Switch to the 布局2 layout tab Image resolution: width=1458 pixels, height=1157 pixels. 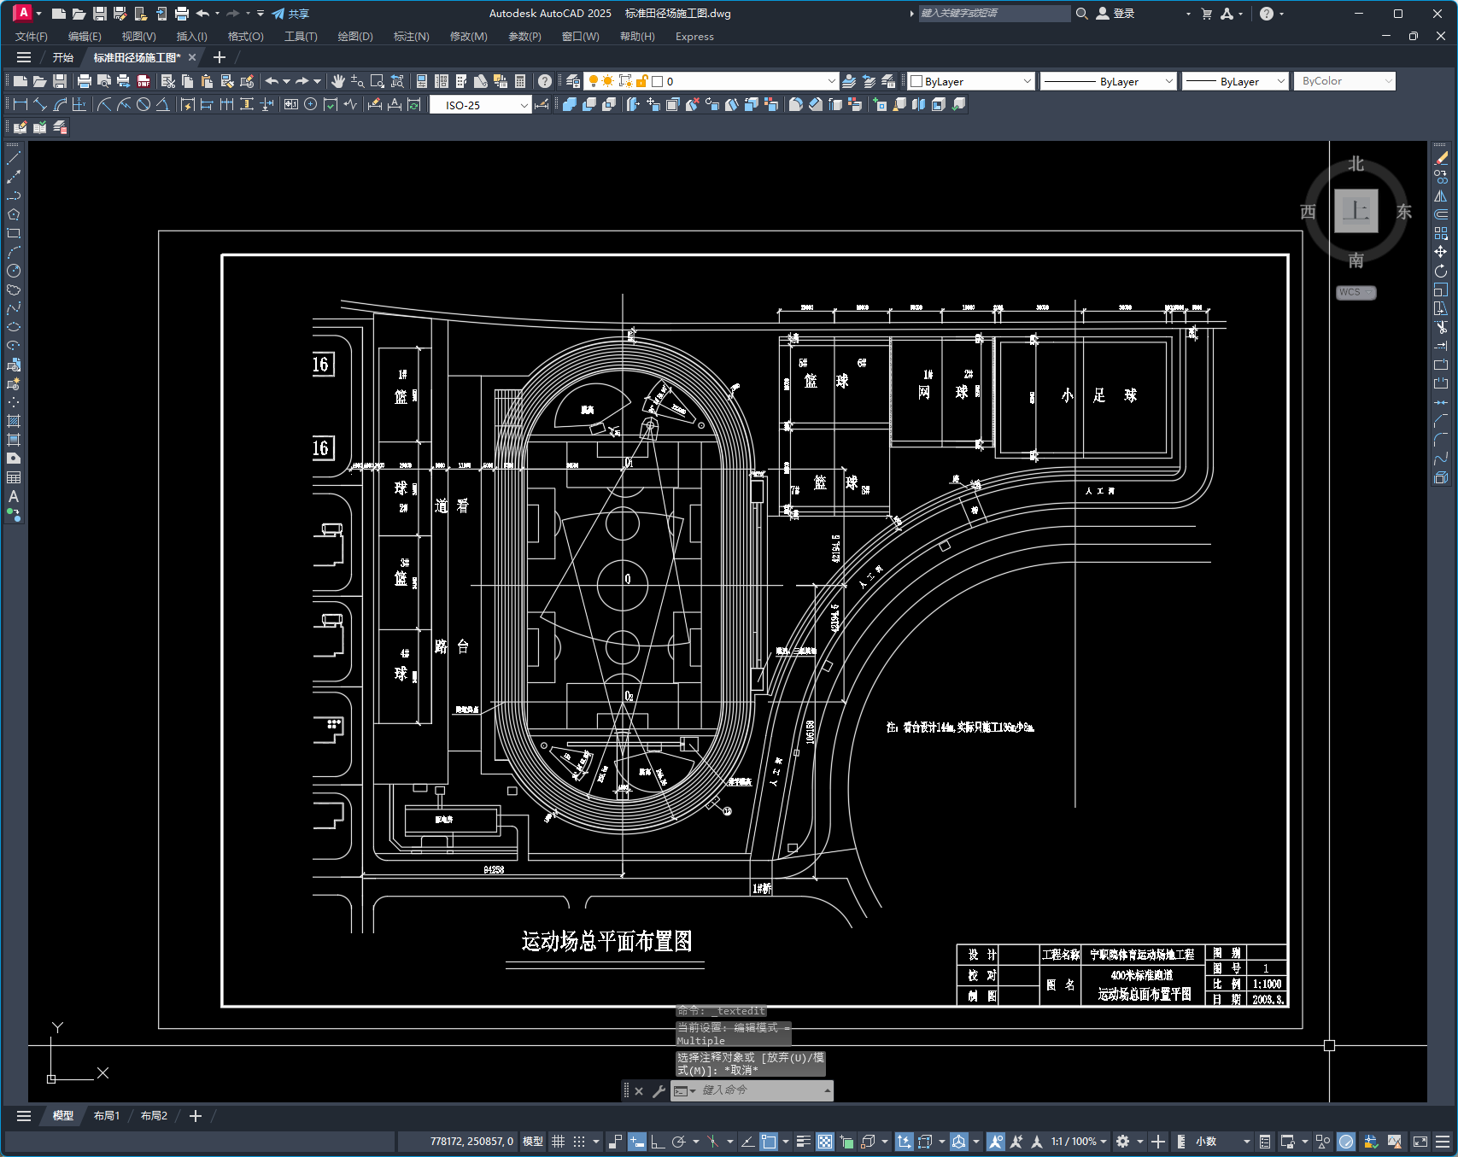click(x=154, y=1116)
